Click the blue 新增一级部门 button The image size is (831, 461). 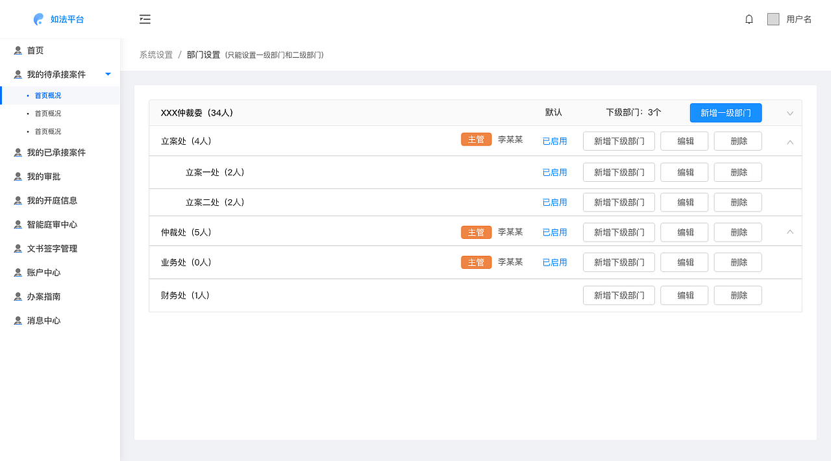725,113
